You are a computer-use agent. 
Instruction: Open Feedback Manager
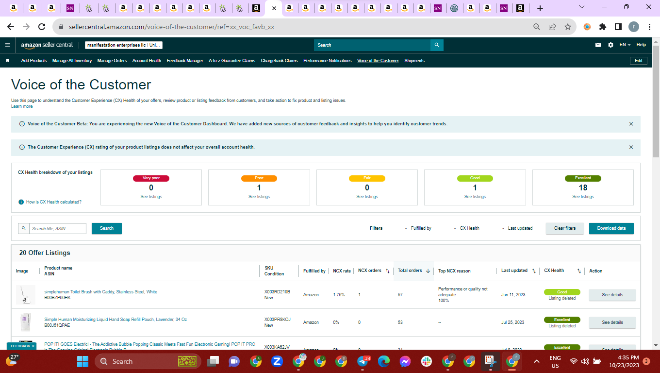click(185, 61)
